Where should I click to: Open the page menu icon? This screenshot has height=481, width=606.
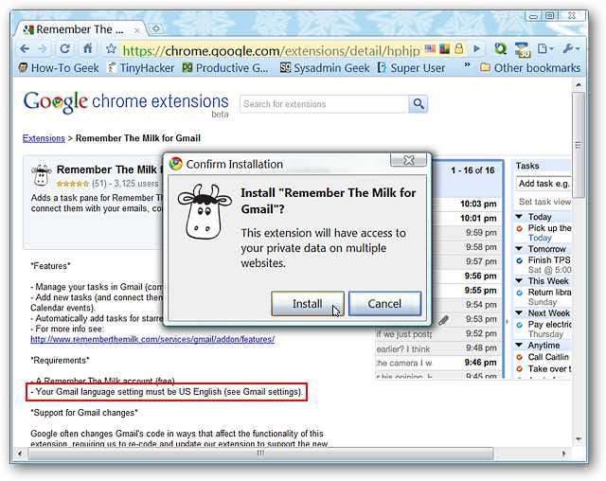[x=545, y=48]
